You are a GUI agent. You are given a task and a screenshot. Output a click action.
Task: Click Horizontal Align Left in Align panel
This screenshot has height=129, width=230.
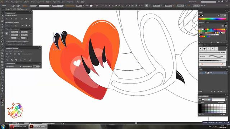(x=7, y=19)
